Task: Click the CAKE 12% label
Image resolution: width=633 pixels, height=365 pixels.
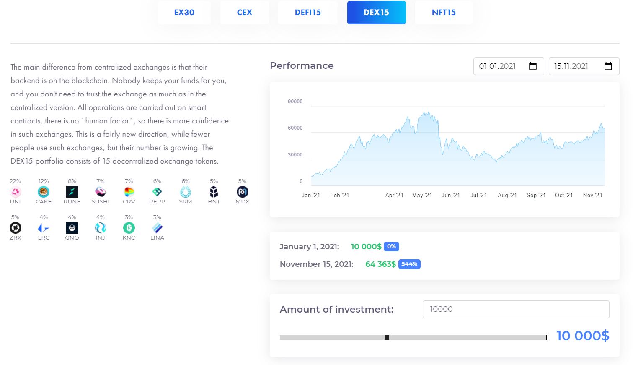Action: point(44,181)
